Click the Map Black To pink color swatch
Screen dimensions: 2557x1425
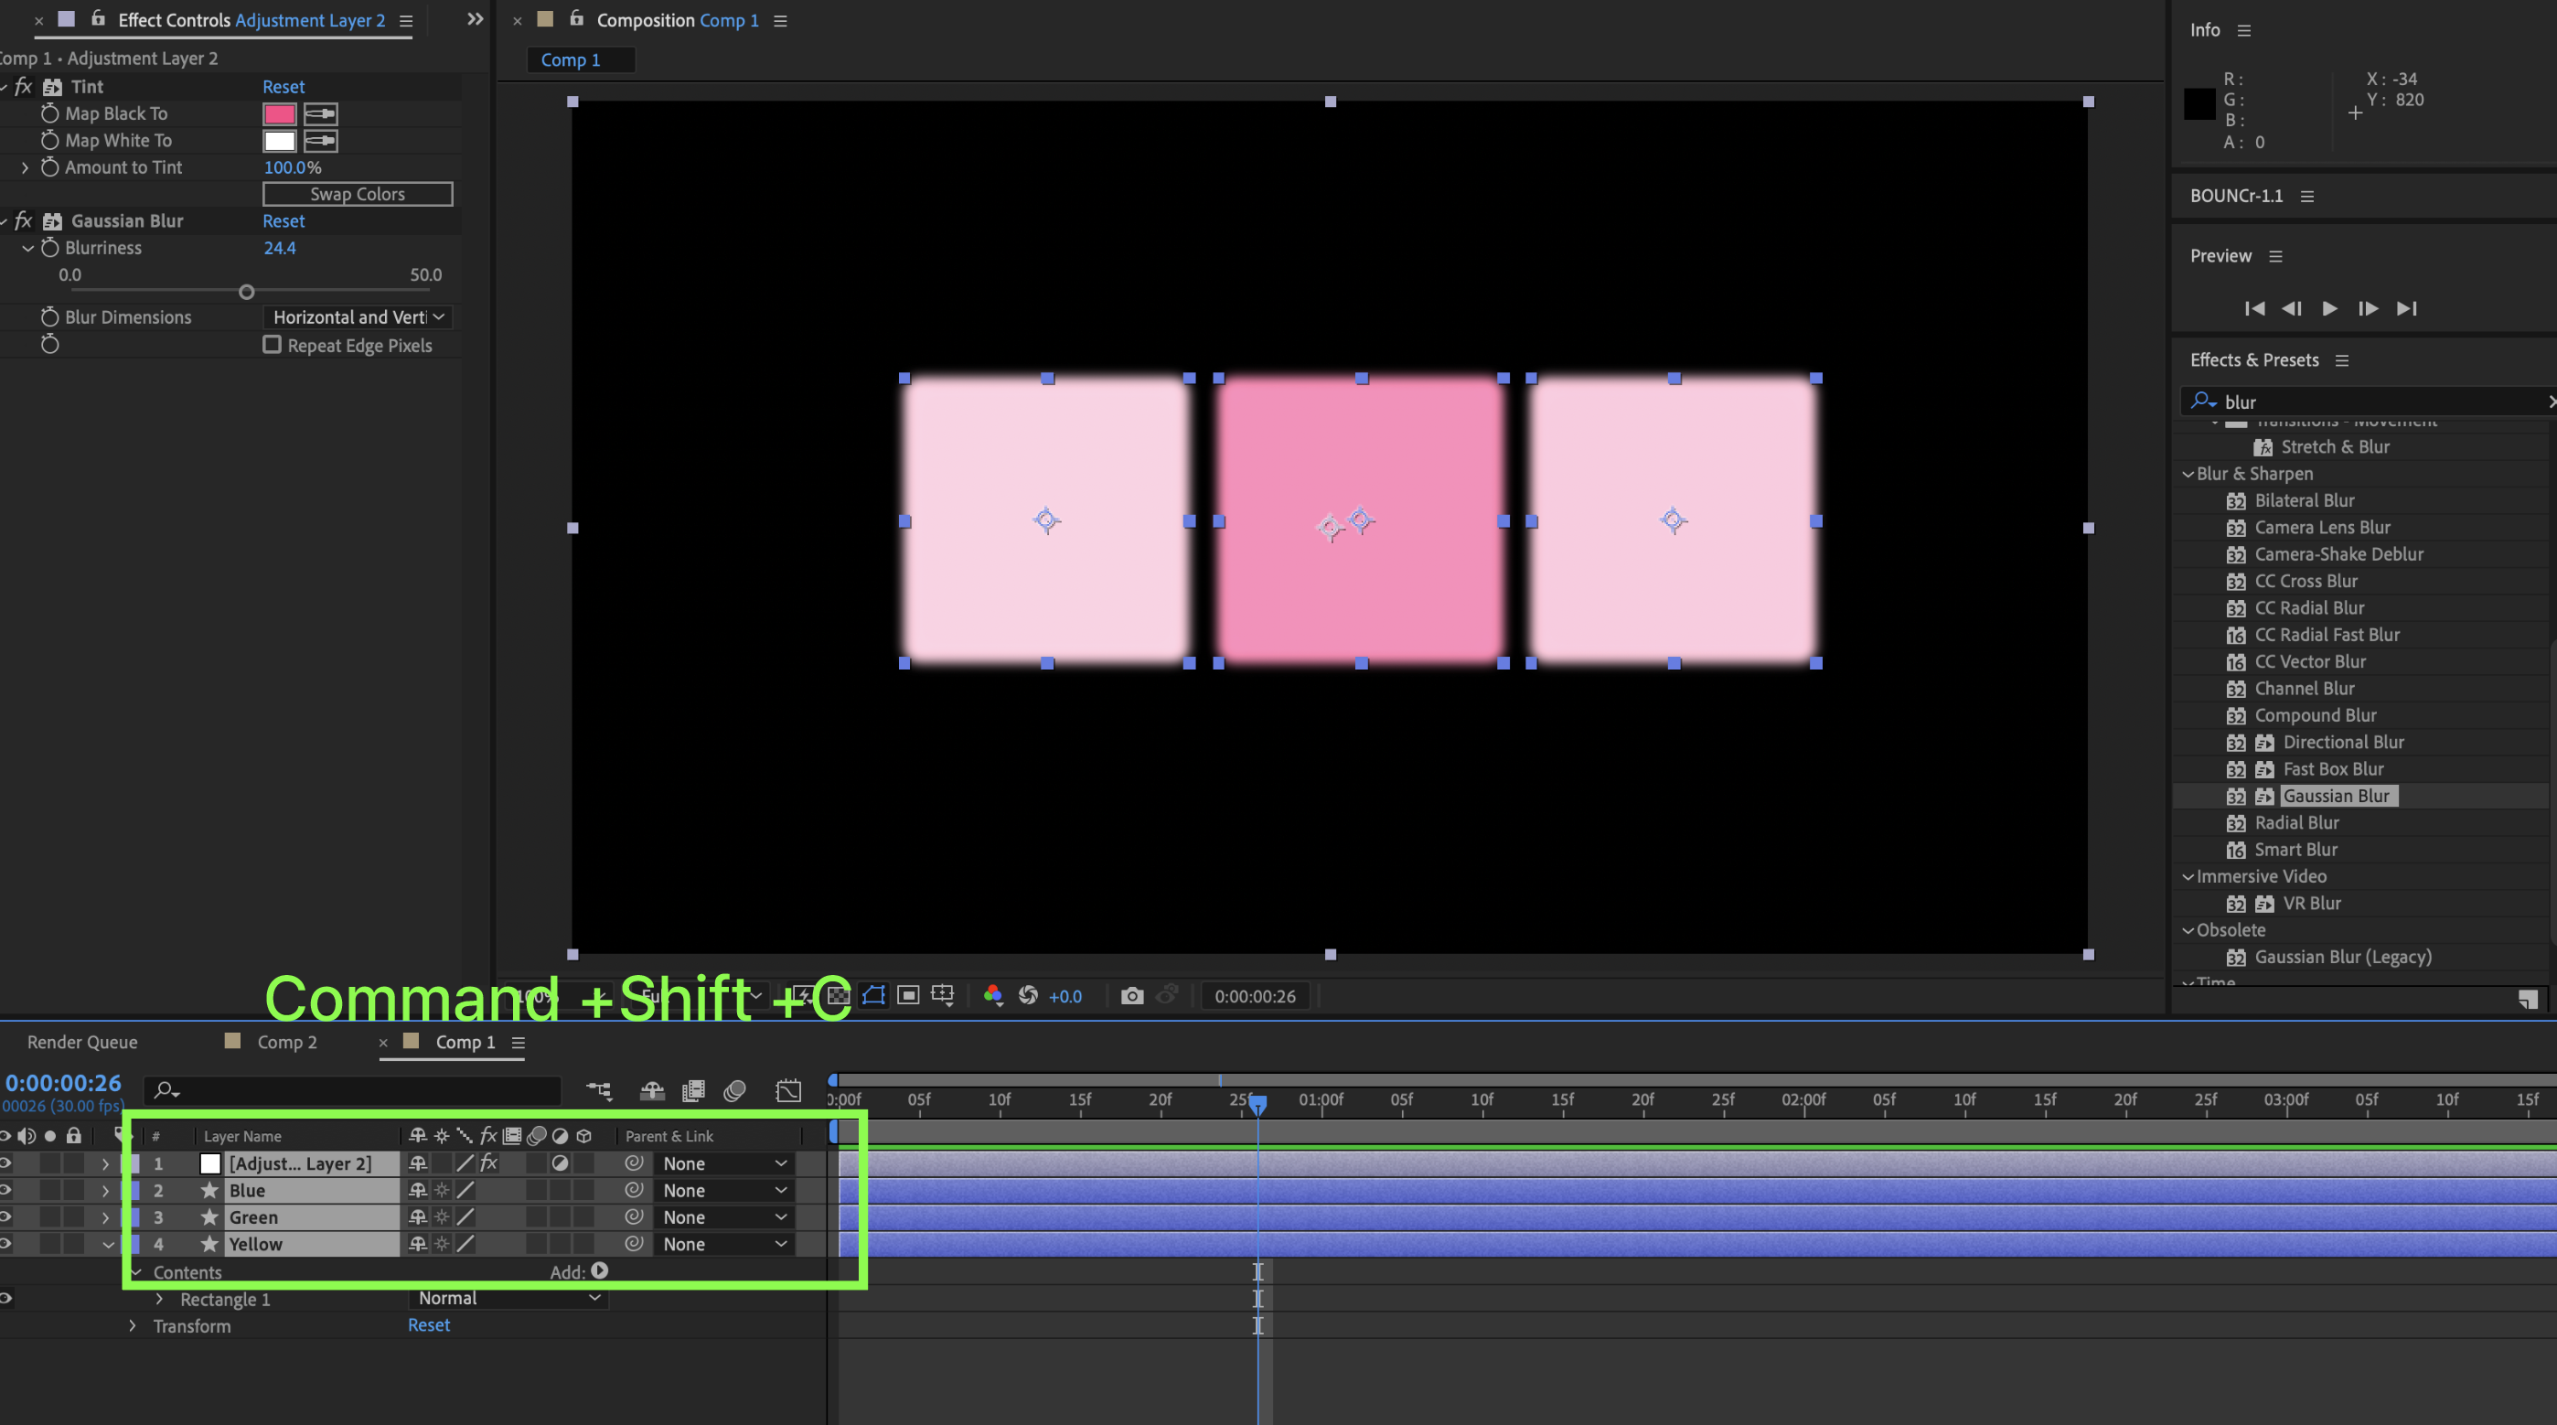(279, 114)
